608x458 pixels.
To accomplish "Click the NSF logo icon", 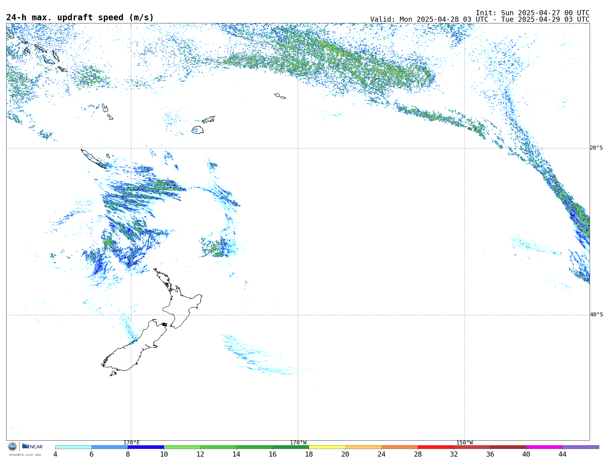I will [12, 446].
